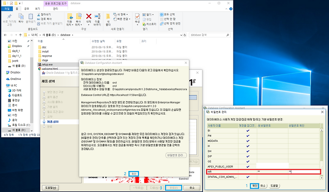Viewport: 329px width, 192px height.
Task: Click 선택 안 함 (Select none)
Action: [167, 19]
